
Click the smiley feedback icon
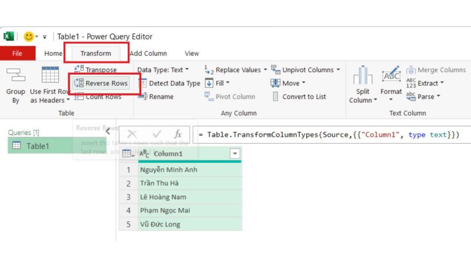(x=29, y=36)
